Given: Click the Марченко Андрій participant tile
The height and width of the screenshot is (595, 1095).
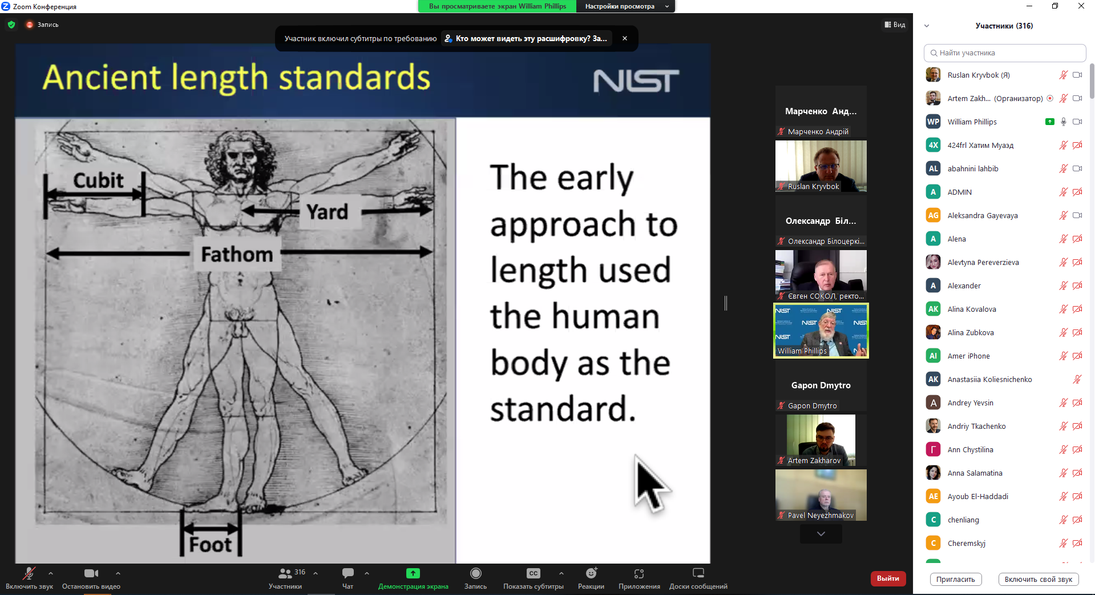Looking at the screenshot, I should click(x=821, y=111).
